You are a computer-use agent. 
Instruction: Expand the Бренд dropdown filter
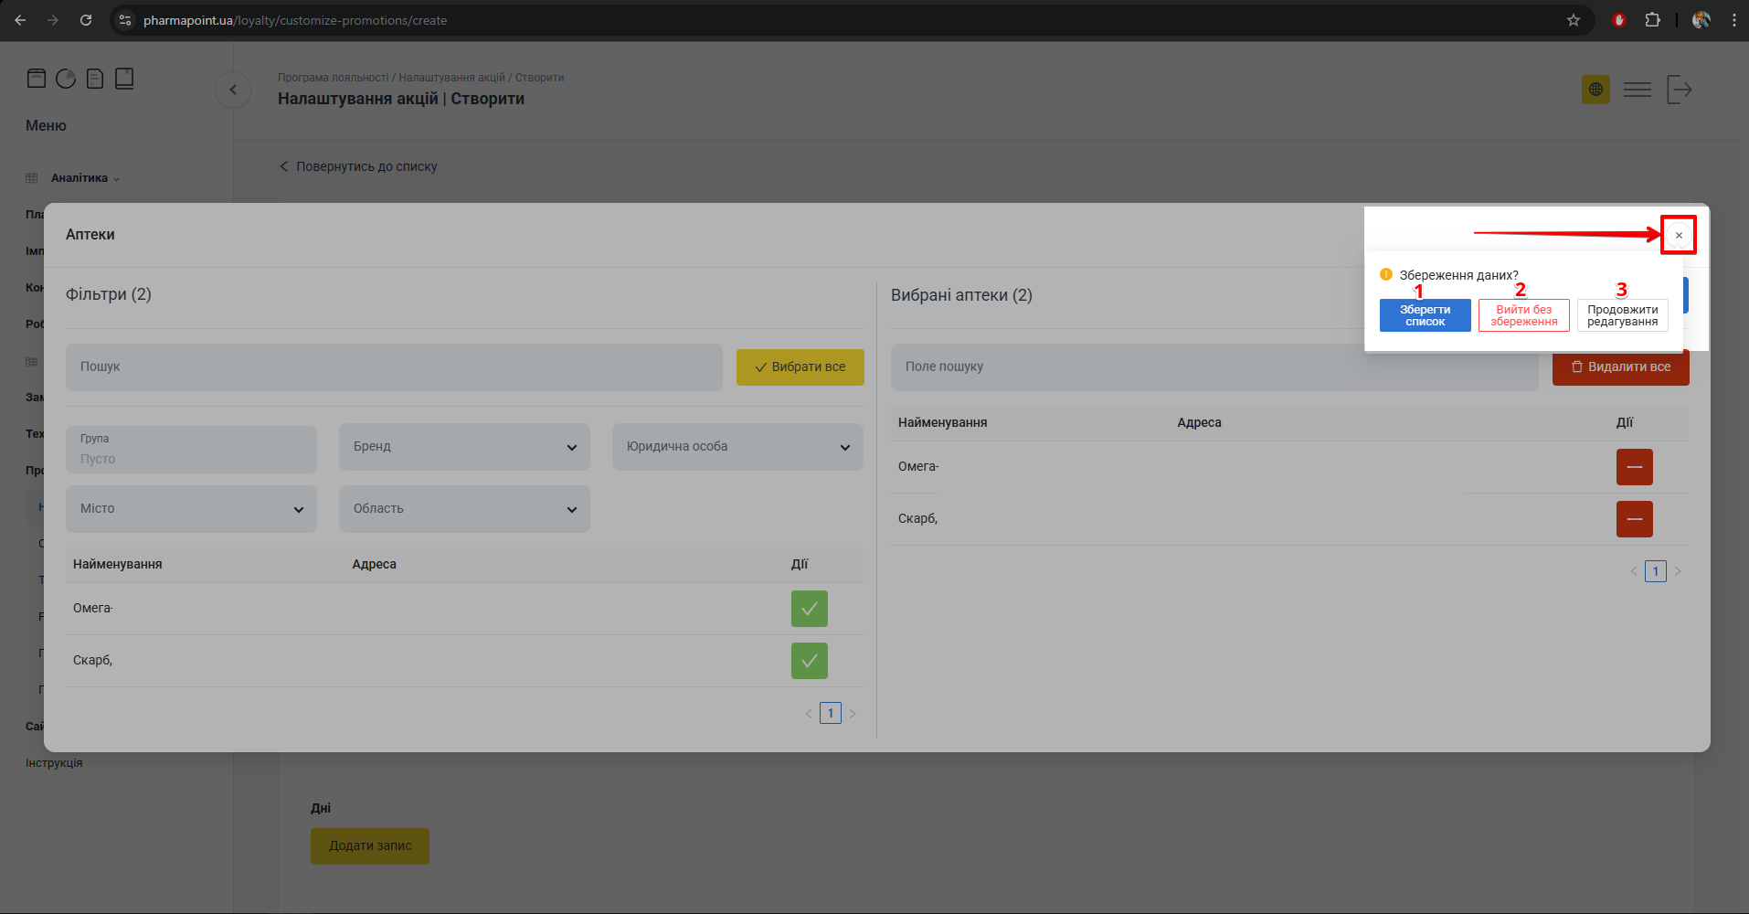[464, 447]
